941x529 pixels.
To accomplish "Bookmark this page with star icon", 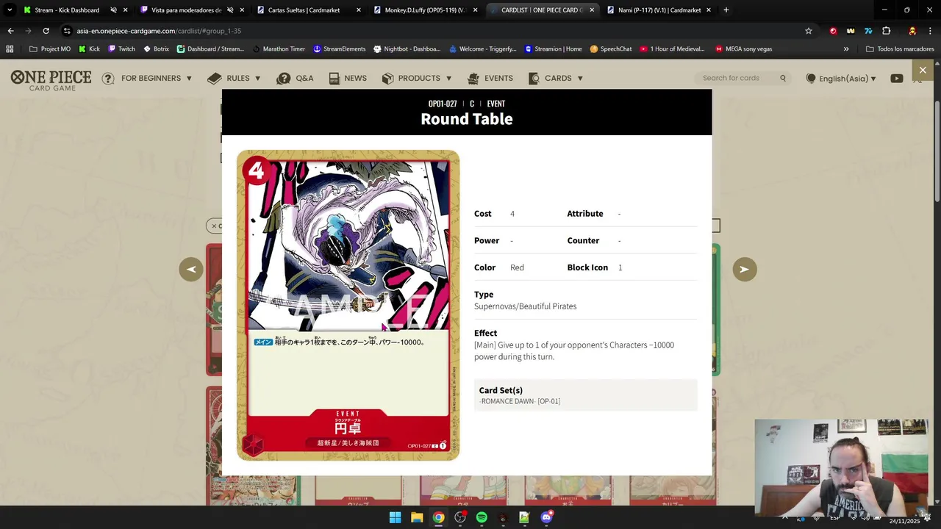I will (x=809, y=31).
